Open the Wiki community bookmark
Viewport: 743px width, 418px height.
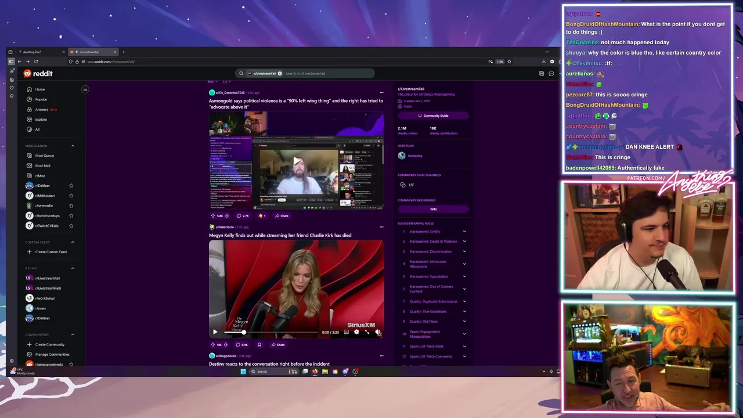433,209
